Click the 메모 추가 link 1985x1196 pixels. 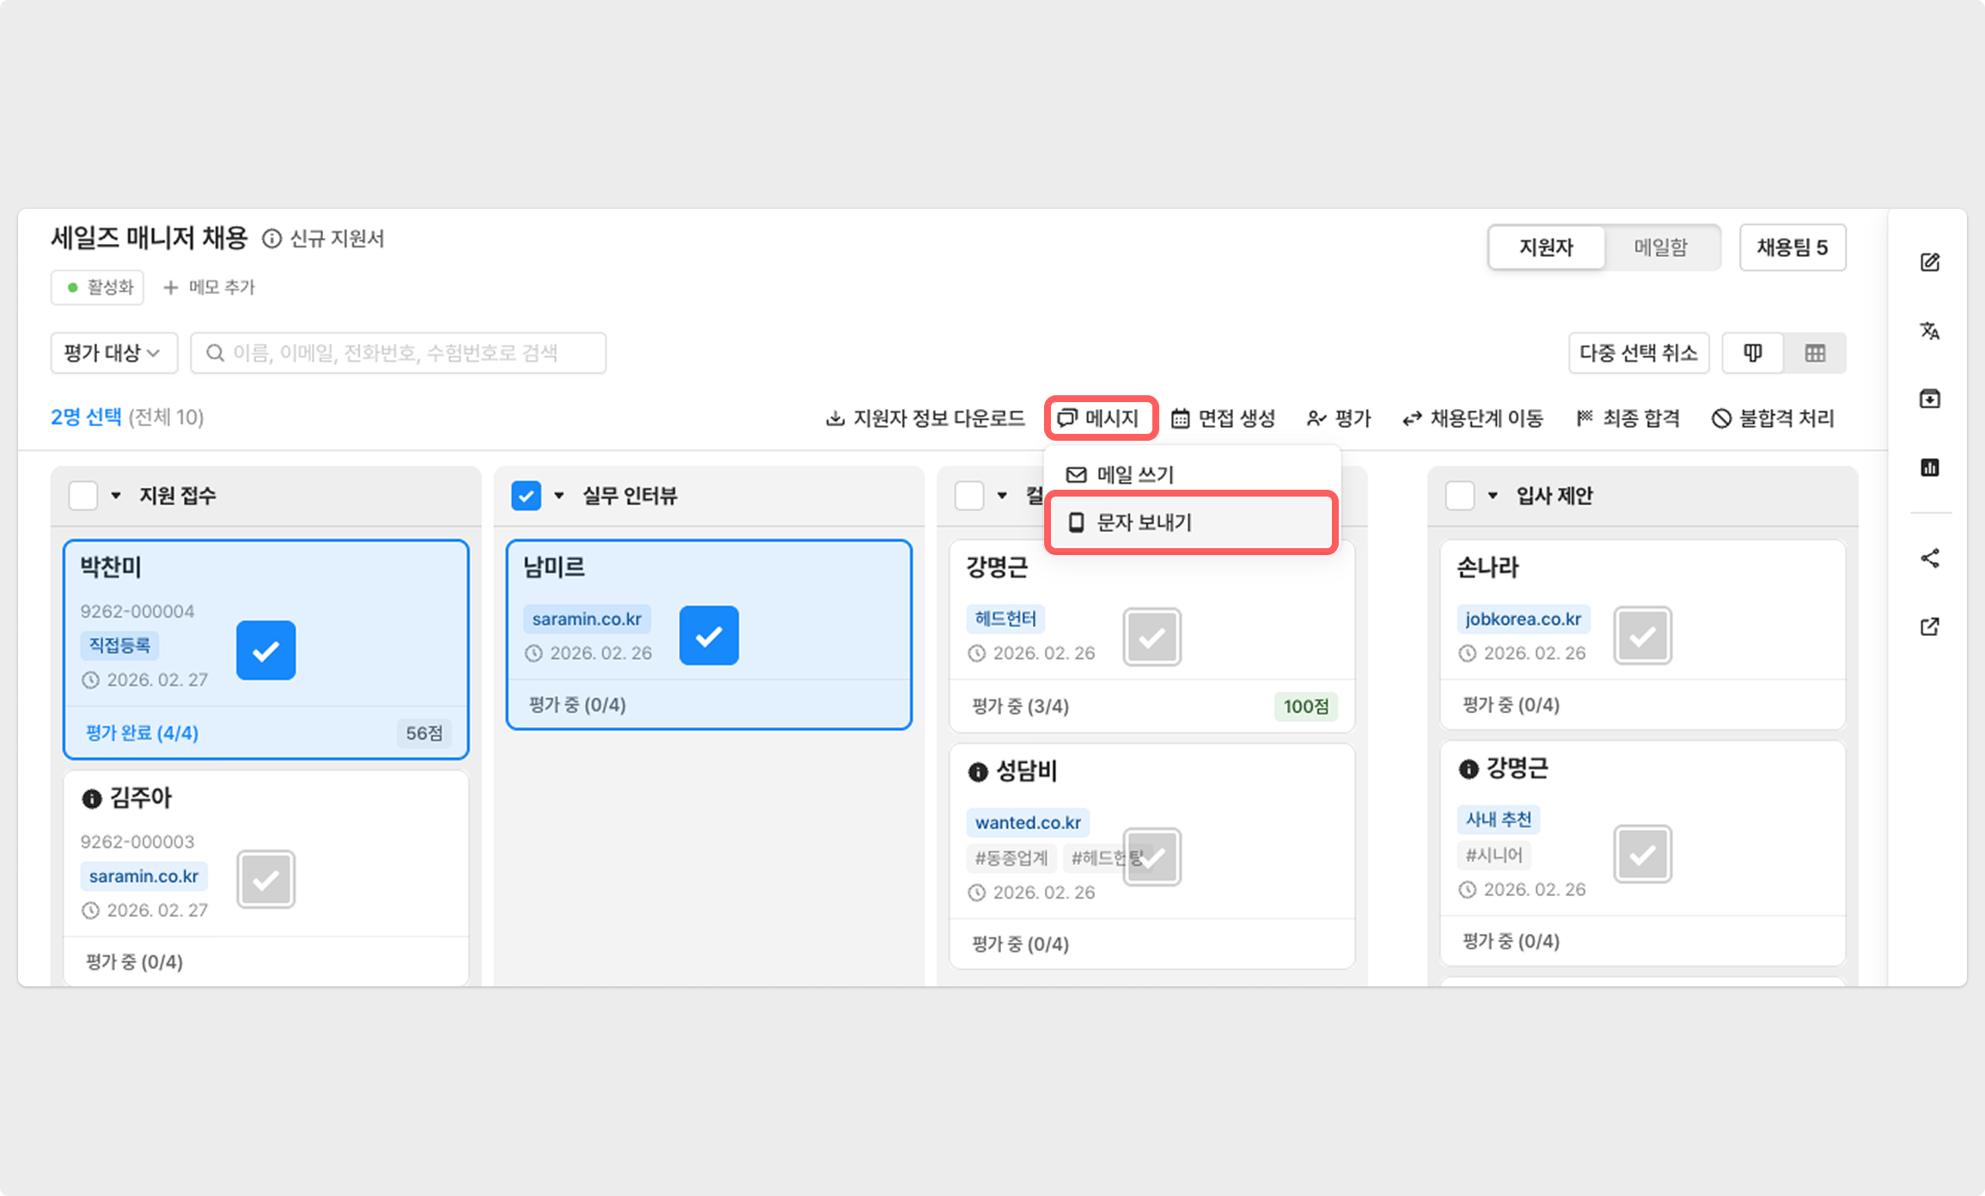(210, 287)
